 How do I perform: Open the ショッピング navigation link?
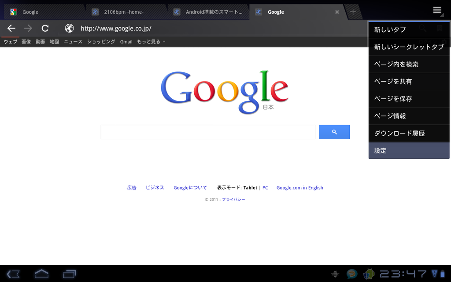101,42
